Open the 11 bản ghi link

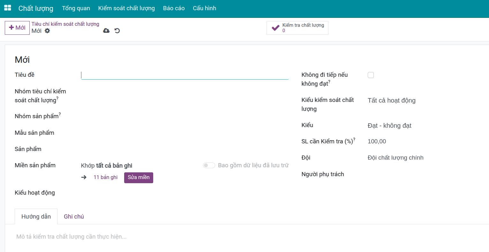(106, 177)
